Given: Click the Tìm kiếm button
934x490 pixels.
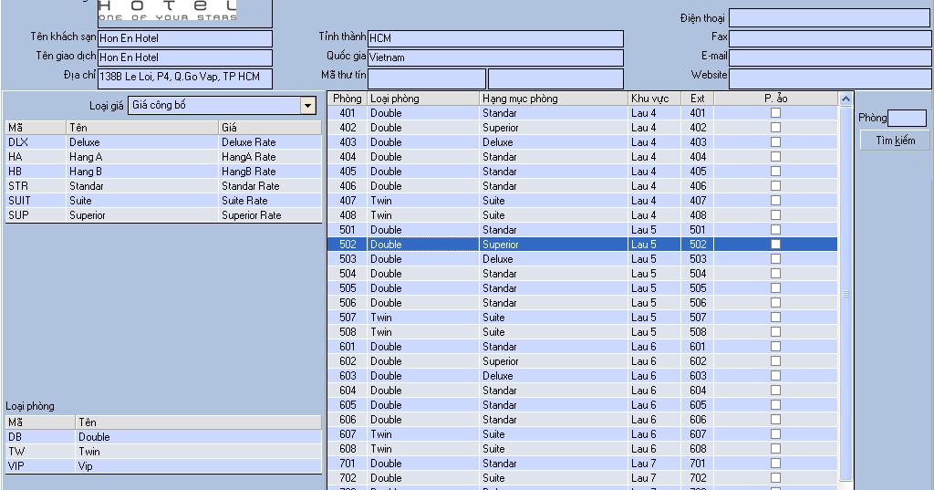Looking at the screenshot, I should [896, 141].
